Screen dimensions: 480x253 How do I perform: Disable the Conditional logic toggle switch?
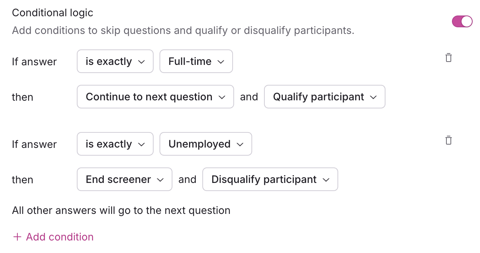tap(462, 21)
